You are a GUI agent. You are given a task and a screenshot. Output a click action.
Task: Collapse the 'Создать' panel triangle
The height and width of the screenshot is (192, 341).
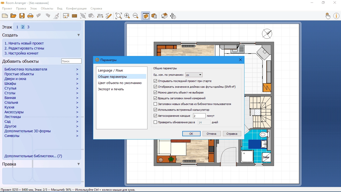(x=78, y=35)
